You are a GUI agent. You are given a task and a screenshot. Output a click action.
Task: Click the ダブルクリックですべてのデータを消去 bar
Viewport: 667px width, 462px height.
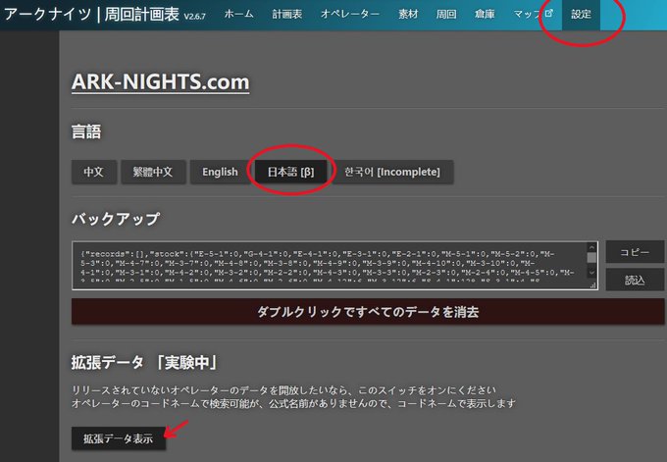pyautogui.click(x=368, y=311)
